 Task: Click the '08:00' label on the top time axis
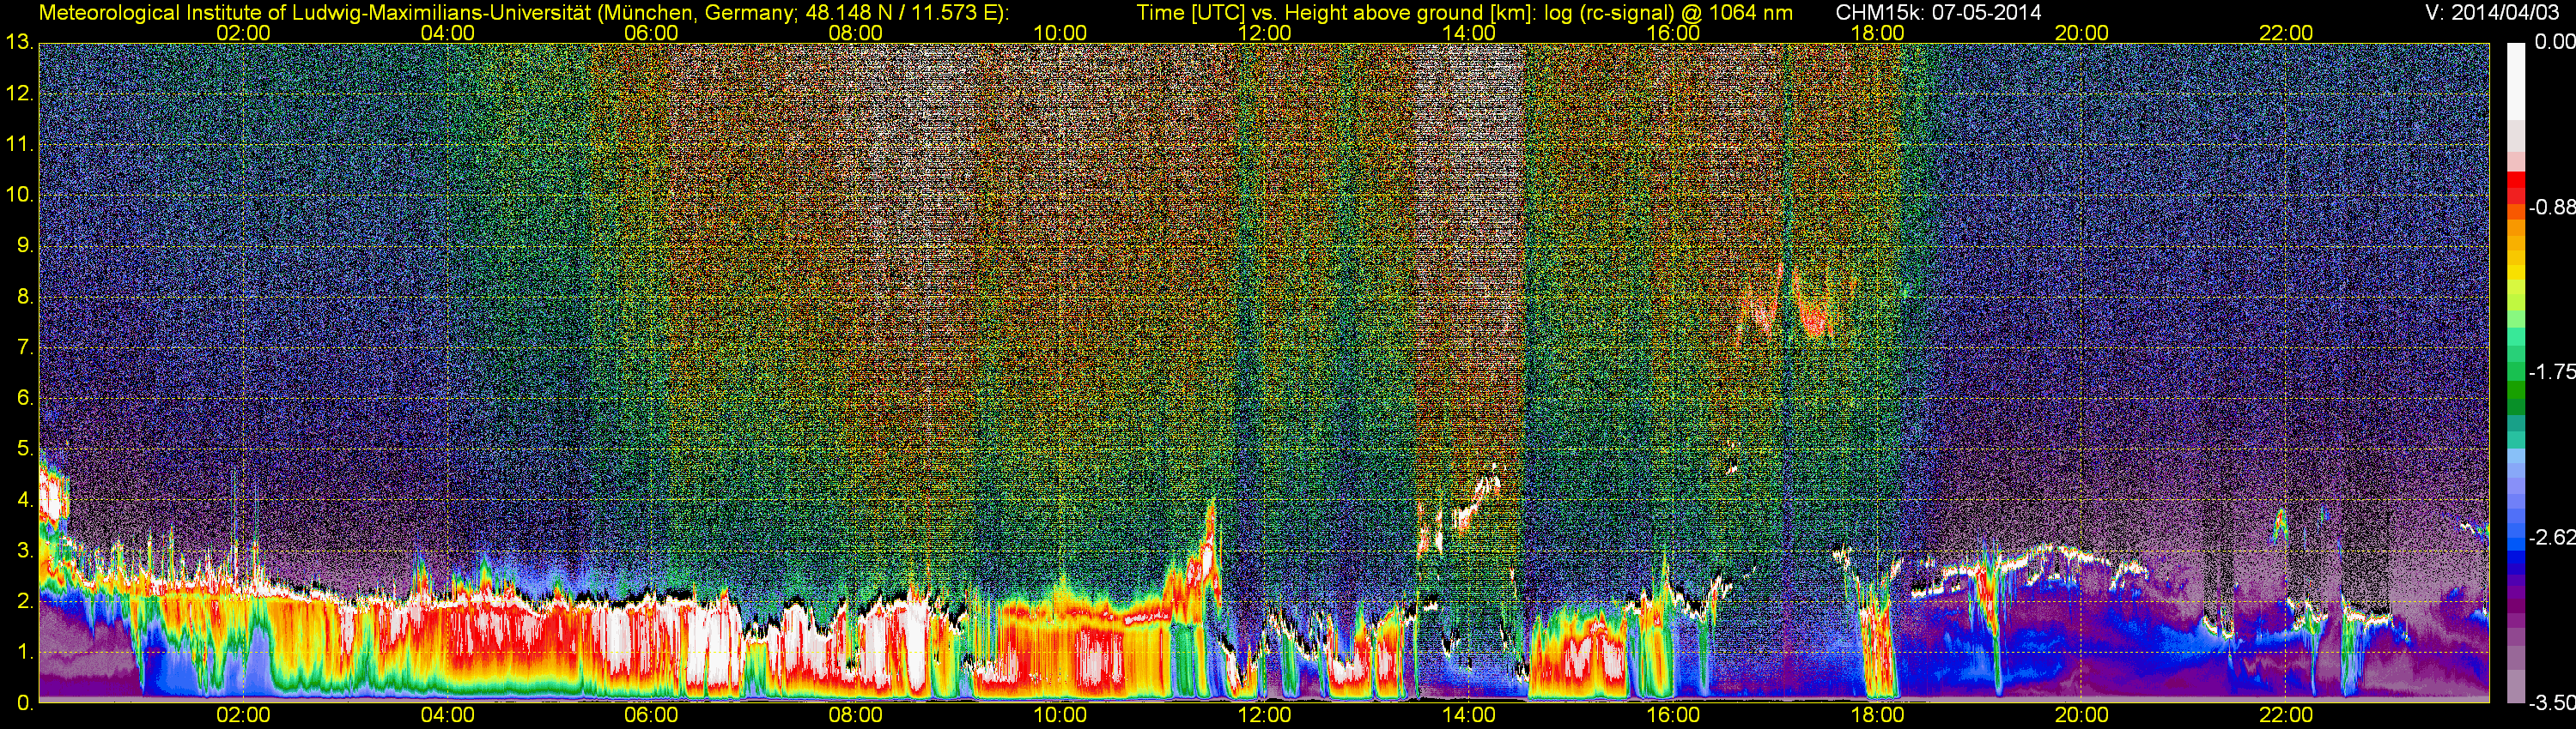pos(856,33)
